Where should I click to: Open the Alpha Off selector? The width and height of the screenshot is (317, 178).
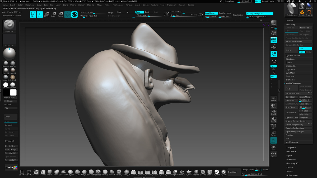click(x=9, y=40)
